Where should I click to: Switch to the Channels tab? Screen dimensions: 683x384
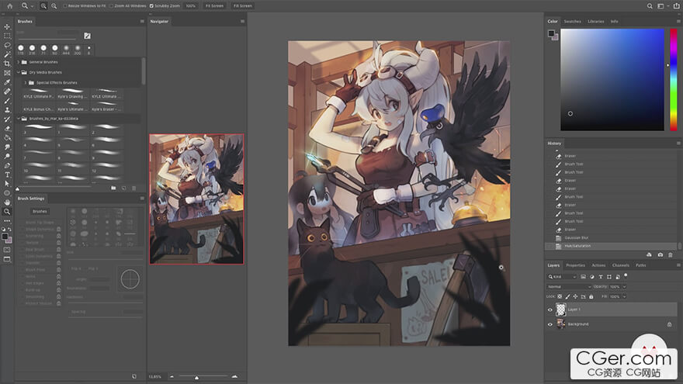point(621,265)
